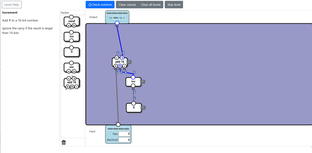Skip level using the Skip level button
This screenshot has height=153, width=312.
tap(174, 5)
